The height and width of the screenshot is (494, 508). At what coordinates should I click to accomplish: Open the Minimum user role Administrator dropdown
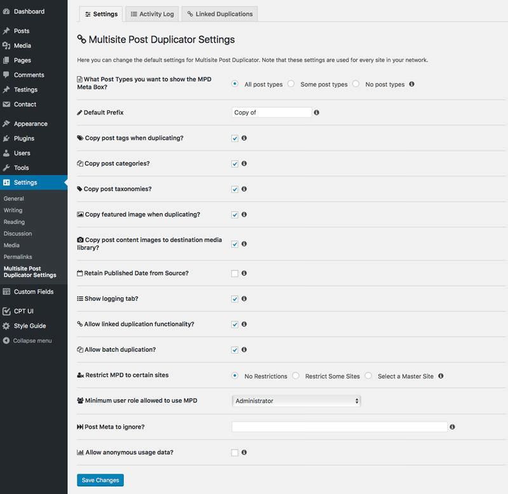(296, 401)
